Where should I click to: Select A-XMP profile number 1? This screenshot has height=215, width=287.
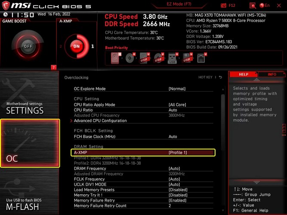93,46
